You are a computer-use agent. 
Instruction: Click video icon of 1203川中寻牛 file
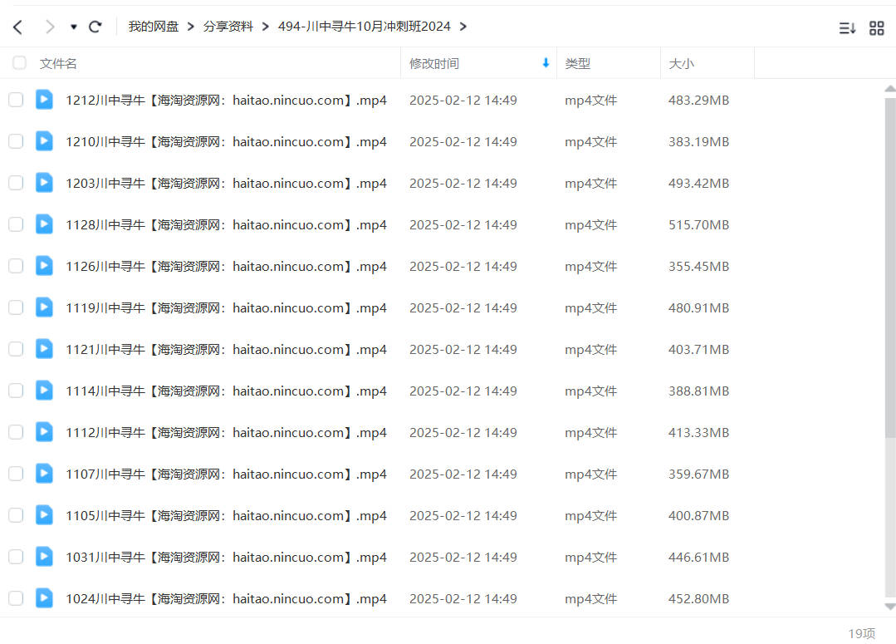click(x=44, y=182)
